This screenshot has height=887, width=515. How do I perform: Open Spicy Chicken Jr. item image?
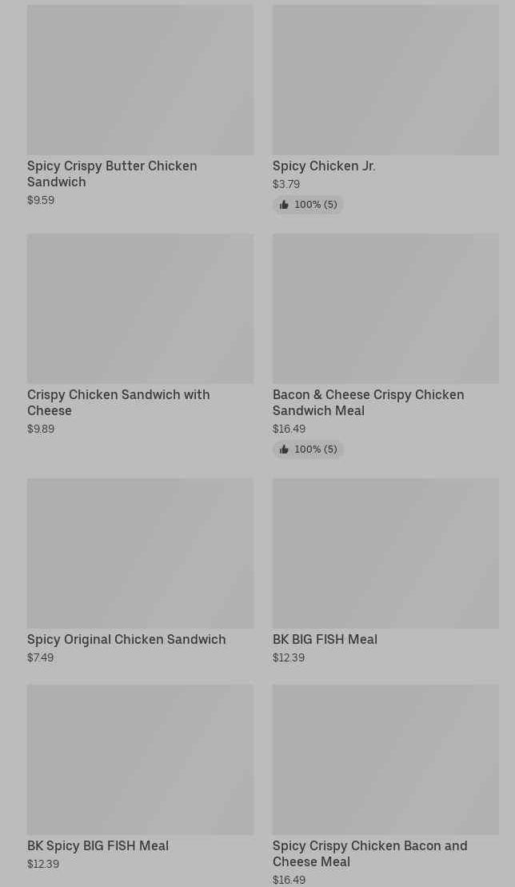click(385, 80)
